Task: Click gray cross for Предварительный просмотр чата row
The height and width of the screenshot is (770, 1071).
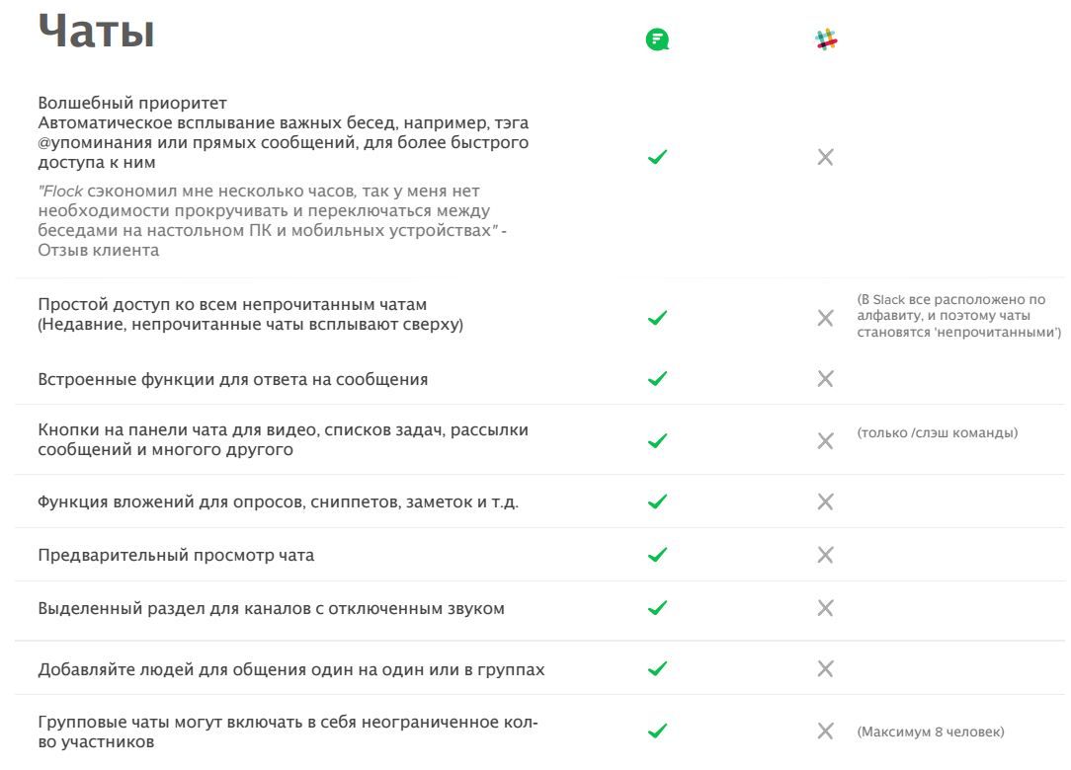Action: [x=826, y=555]
